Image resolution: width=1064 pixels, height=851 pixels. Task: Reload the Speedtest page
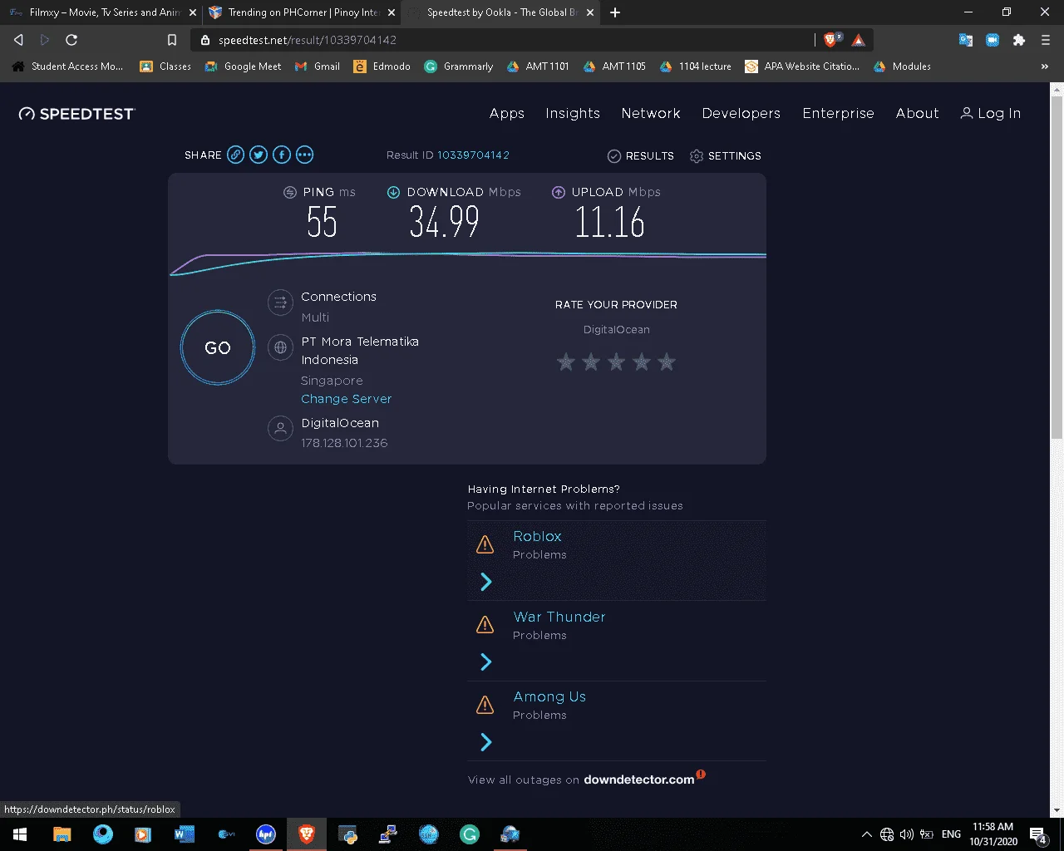71,40
